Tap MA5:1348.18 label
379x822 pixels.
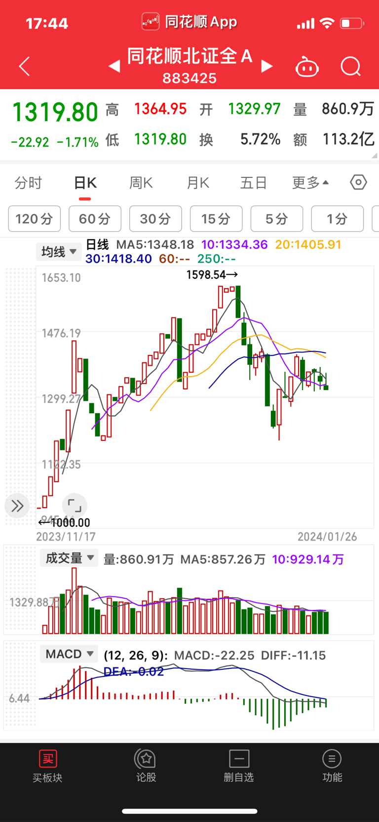[x=155, y=245]
